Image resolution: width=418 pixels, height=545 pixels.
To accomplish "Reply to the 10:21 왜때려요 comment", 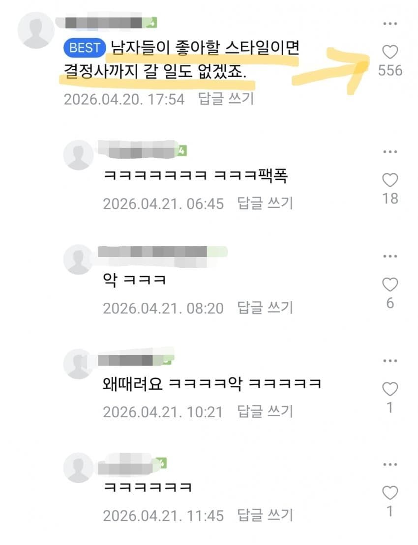I will (x=265, y=412).
